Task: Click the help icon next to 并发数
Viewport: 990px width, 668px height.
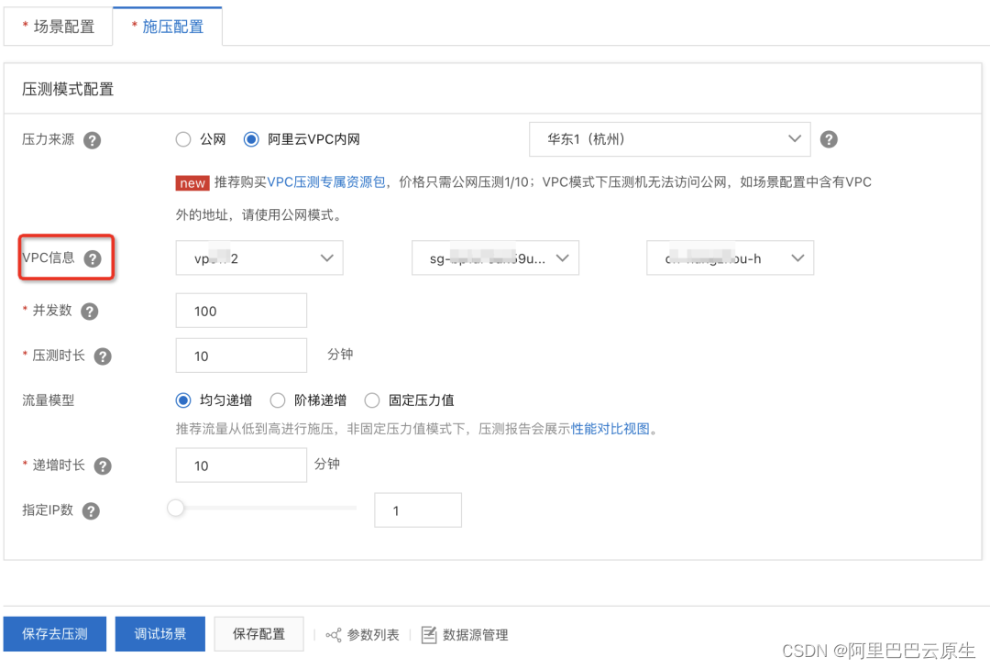Action: point(89,311)
